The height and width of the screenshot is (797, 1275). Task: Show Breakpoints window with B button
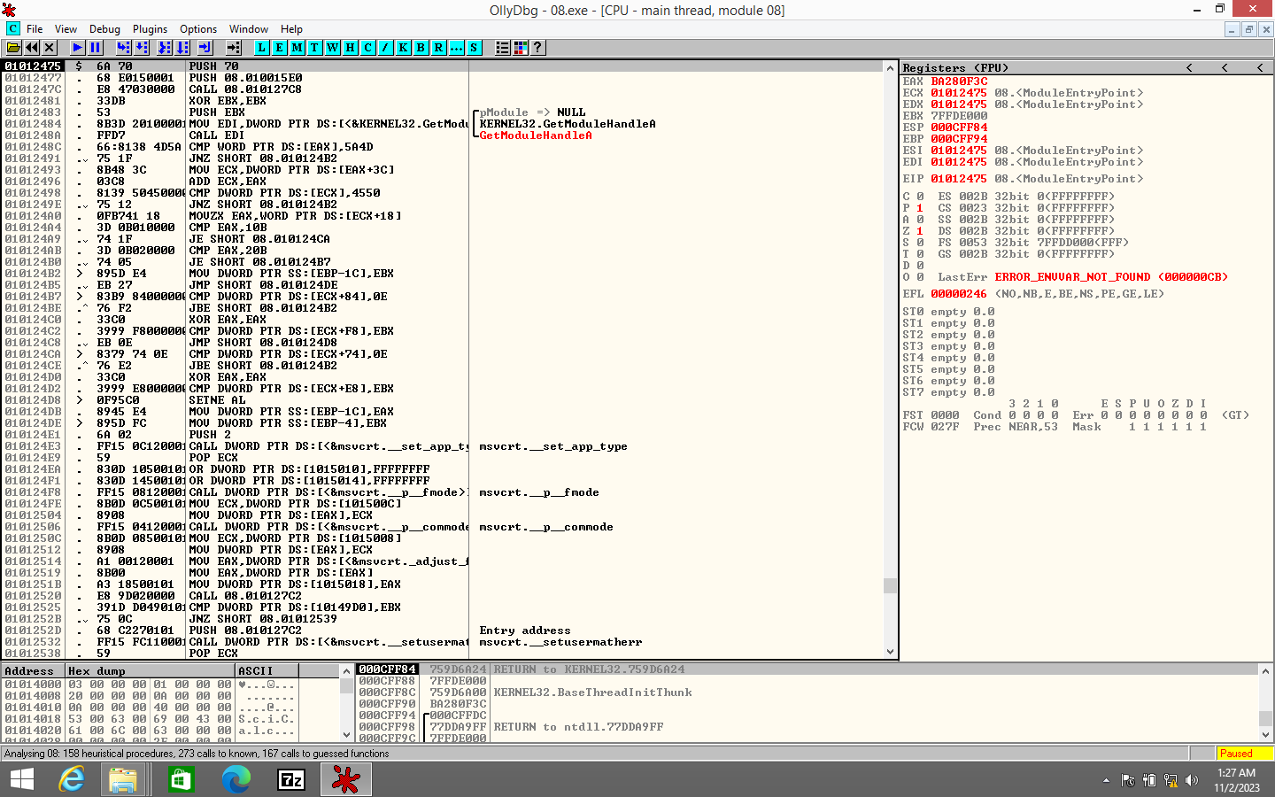(x=421, y=48)
